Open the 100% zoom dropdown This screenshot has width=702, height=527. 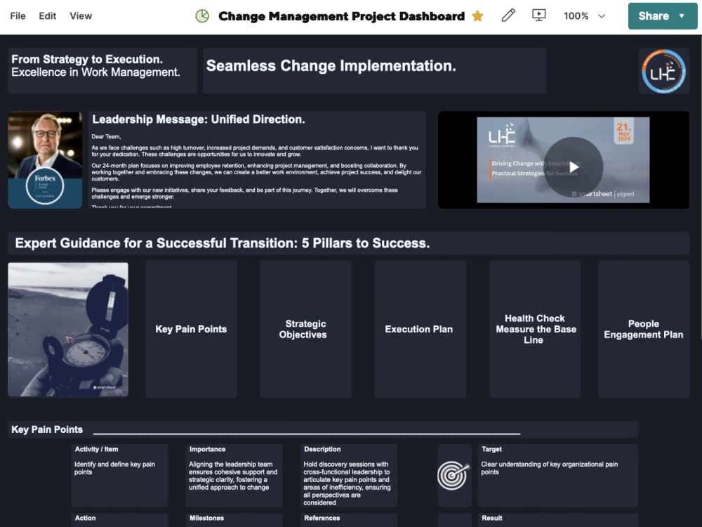click(584, 16)
